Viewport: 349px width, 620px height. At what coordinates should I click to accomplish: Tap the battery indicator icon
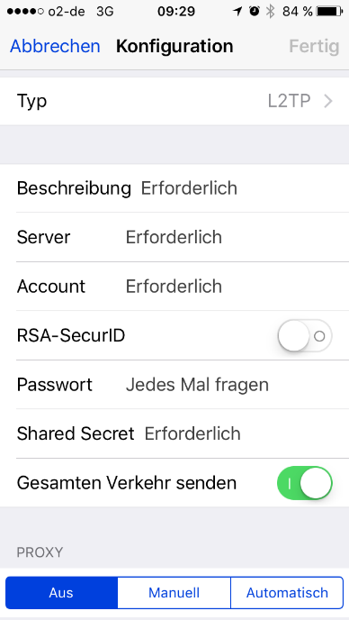(x=329, y=12)
